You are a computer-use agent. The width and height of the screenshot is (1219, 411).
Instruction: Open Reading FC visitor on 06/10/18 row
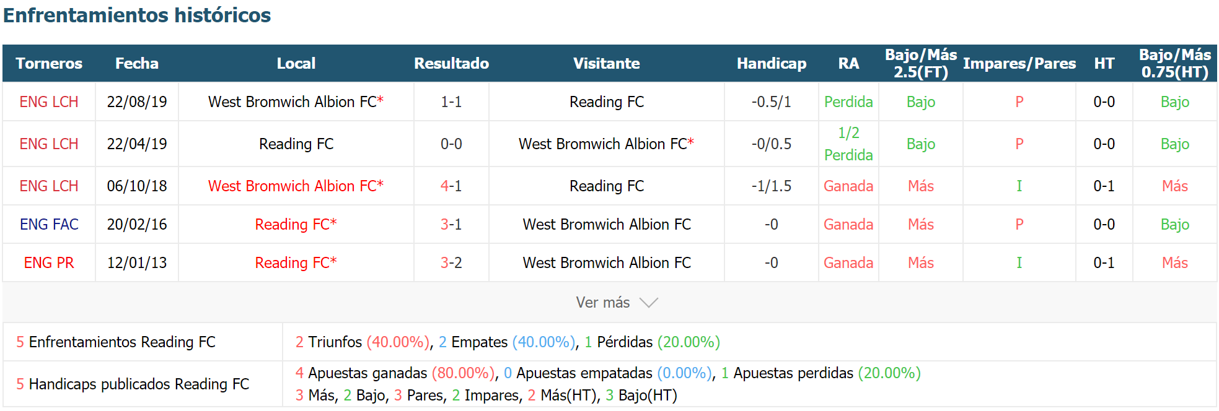[x=607, y=186]
